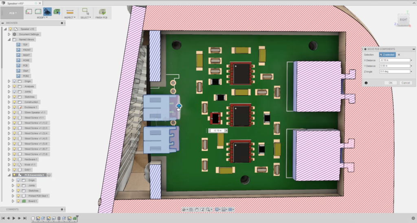417x223 pixels.
Task: Select the RIGHT named view
Action: coord(26,55)
